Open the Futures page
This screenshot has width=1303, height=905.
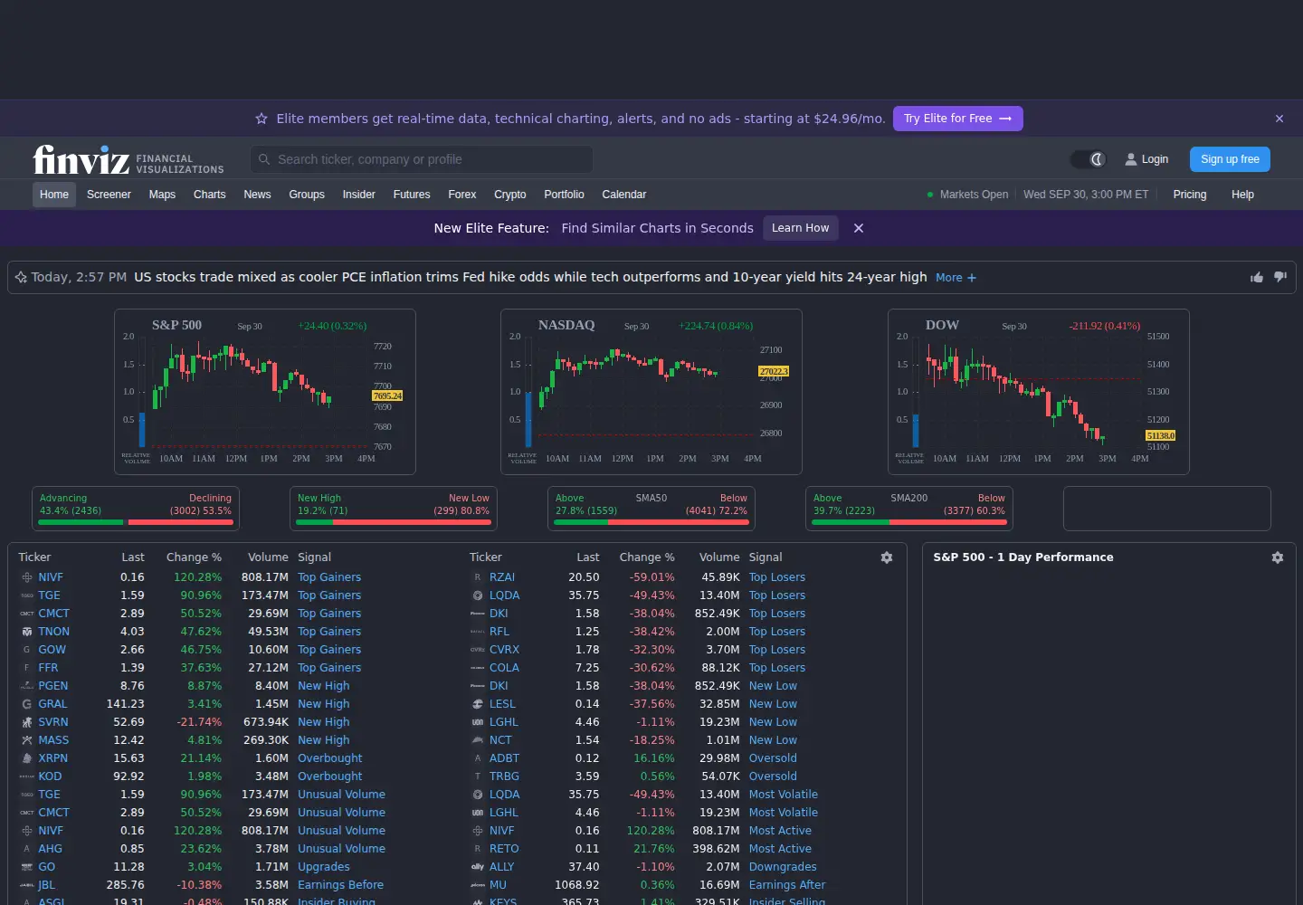point(412,195)
